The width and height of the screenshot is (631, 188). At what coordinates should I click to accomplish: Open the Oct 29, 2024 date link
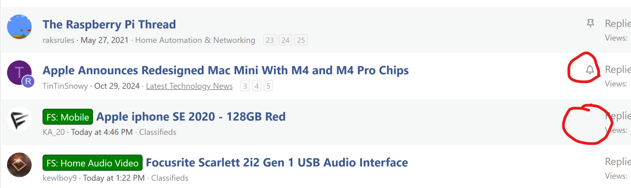tap(117, 86)
